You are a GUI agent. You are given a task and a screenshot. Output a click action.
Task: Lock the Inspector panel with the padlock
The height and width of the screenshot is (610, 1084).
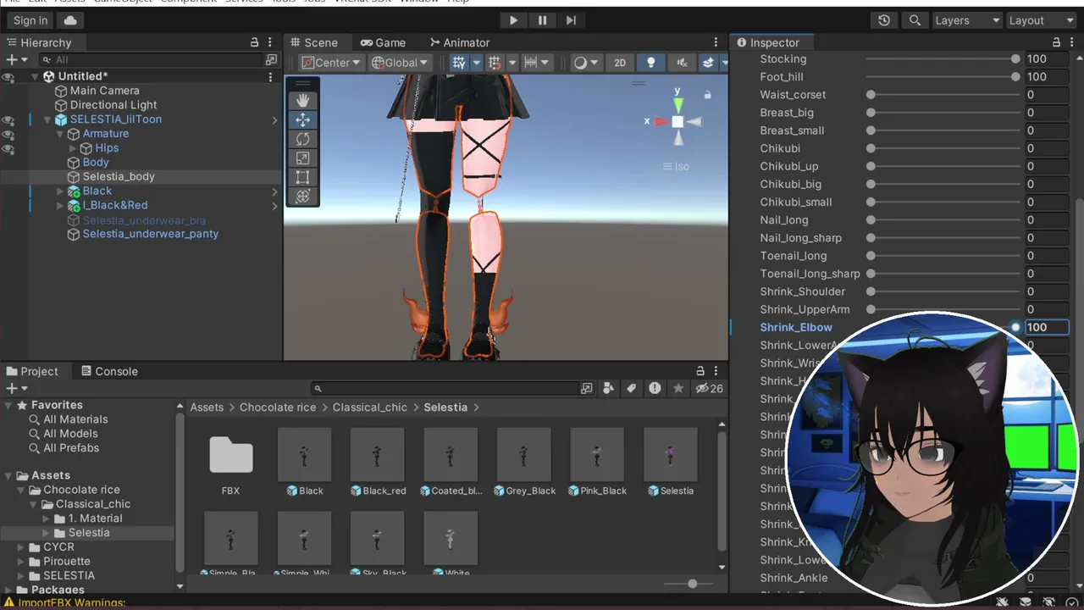[1056, 42]
